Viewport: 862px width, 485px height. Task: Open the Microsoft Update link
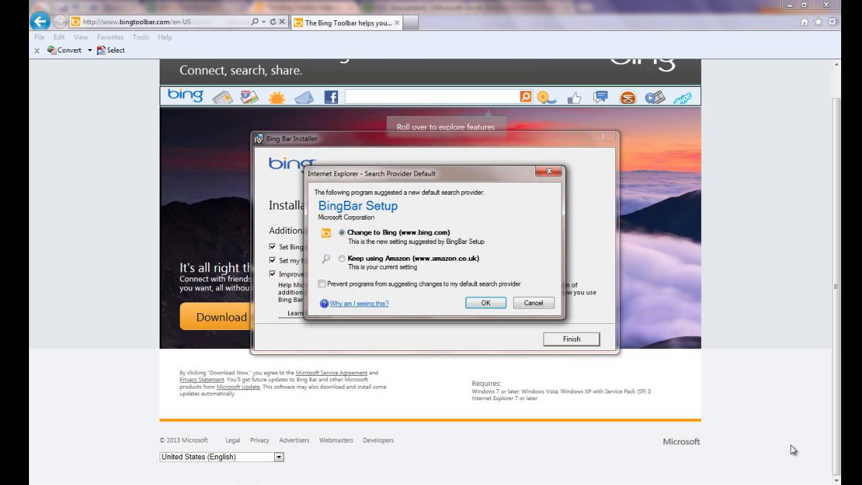(x=238, y=387)
